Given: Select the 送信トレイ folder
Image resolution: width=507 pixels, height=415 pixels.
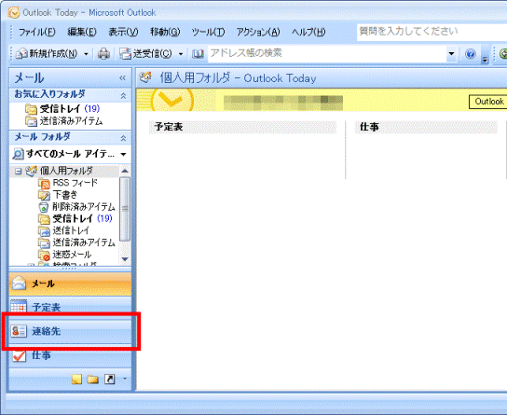Looking at the screenshot, I should point(71,230).
